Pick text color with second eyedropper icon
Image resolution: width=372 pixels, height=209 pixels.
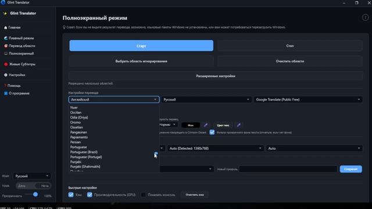(x=239, y=125)
